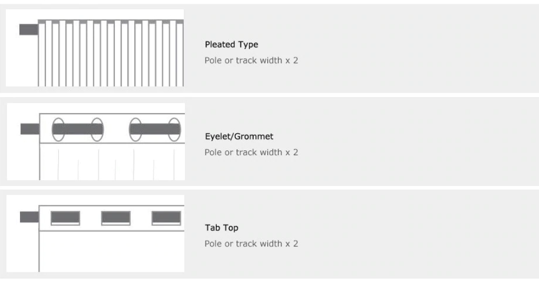The image size is (539, 282).
Task: Click the second eyelet ring from the left
Action: (97, 129)
